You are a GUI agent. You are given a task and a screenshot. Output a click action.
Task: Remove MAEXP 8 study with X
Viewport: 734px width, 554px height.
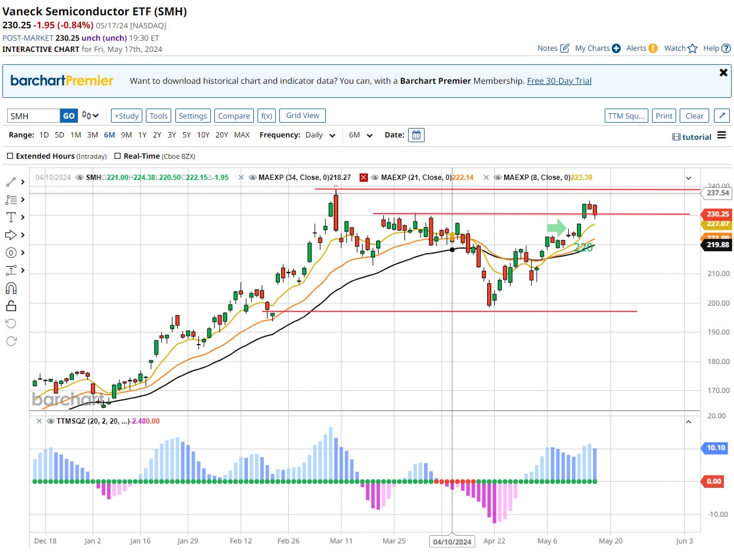(486, 177)
